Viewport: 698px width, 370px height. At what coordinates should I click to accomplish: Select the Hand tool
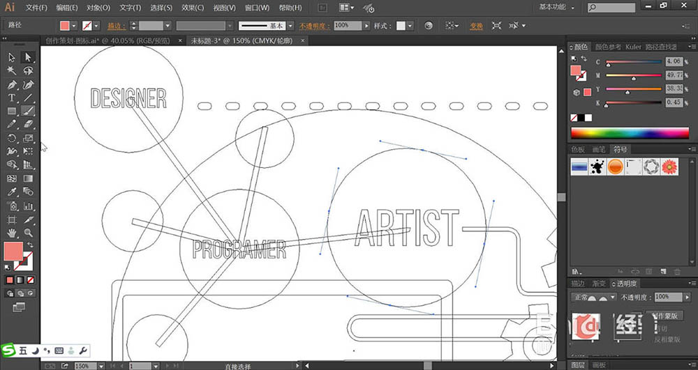[x=12, y=232]
